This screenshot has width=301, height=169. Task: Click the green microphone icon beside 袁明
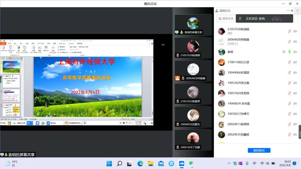click(290, 52)
